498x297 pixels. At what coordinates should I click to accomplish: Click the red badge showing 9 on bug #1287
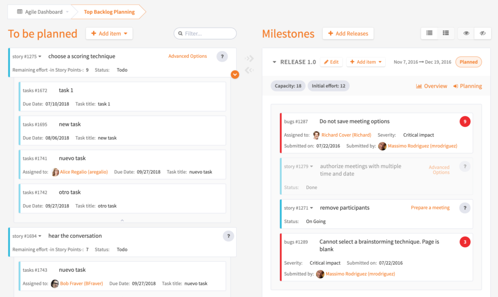(x=465, y=122)
